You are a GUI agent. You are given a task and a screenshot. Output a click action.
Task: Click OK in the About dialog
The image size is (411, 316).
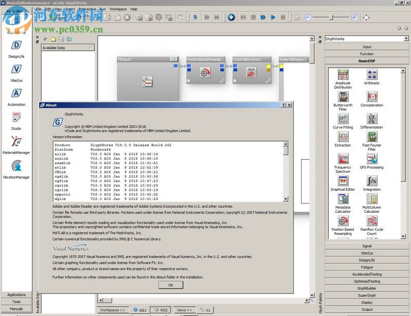pyautogui.click(x=170, y=285)
